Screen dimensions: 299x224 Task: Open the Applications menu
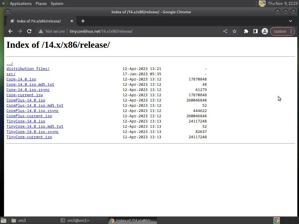[21, 3]
